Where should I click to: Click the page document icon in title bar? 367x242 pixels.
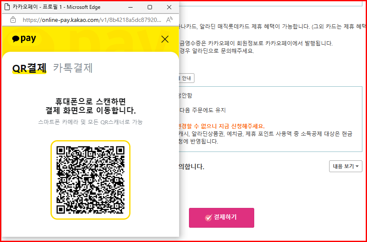coord(8,7)
